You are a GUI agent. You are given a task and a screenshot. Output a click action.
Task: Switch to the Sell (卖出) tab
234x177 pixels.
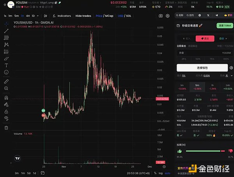[205, 39]
